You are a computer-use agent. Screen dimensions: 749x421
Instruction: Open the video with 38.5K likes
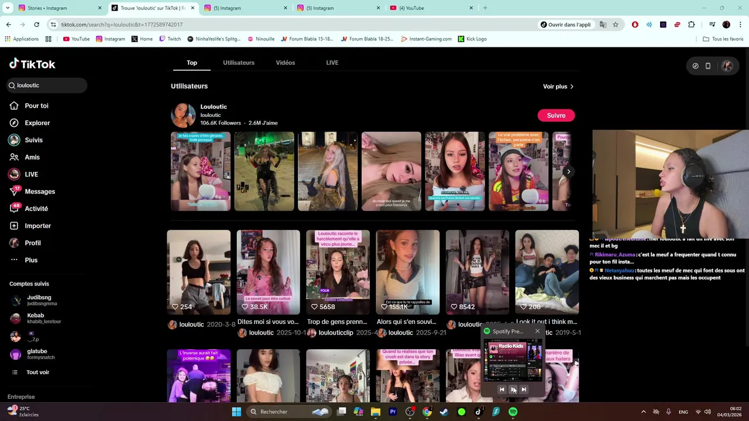click(268, 272)
